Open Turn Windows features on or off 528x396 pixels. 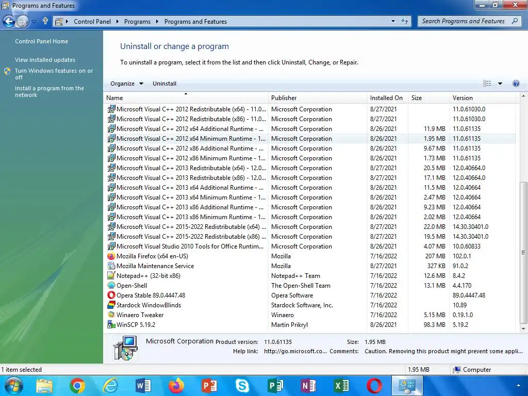click(54, 74)
